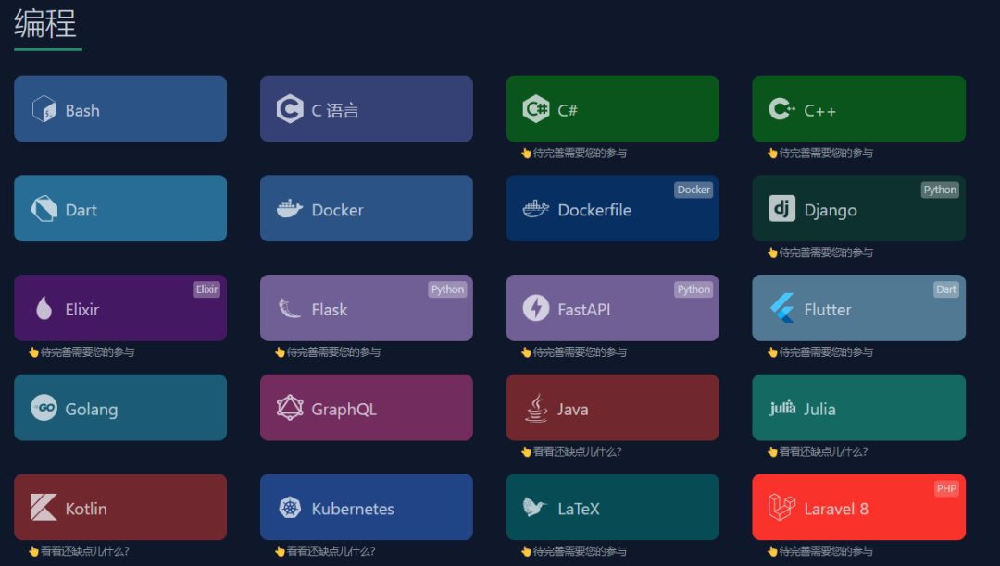Open the GraphQL card
1000x566 pixels.
click(x=367, y=408)
